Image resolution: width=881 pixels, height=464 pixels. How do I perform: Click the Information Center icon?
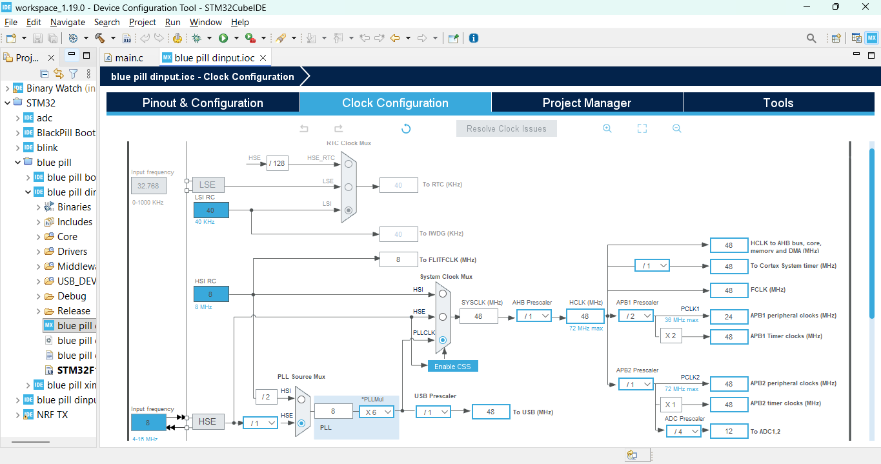pyautogui.click(x=473, y=39)
